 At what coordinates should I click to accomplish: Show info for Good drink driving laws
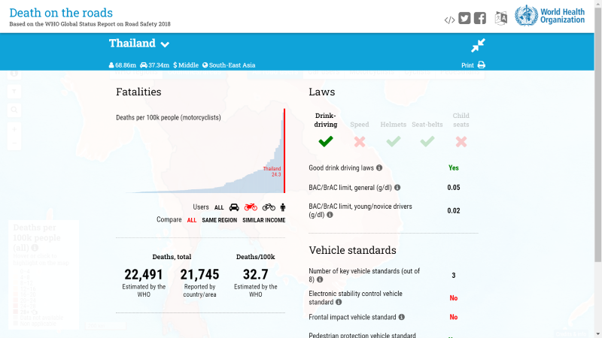[379, 168]
